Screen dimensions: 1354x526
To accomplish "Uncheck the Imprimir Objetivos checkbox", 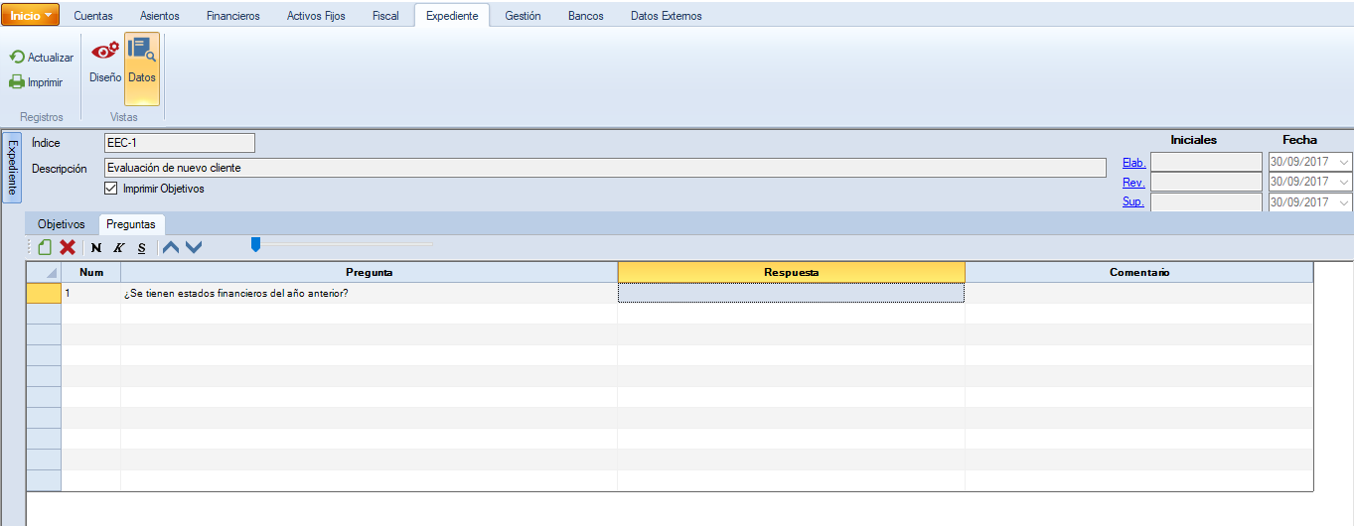I will pyautogui.click(x=111, y=189).
